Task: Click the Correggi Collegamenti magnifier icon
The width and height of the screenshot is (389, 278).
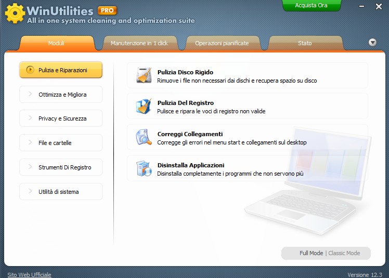Action: point(144,137)
